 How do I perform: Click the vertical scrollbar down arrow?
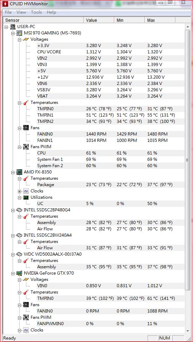click(187, 331)
